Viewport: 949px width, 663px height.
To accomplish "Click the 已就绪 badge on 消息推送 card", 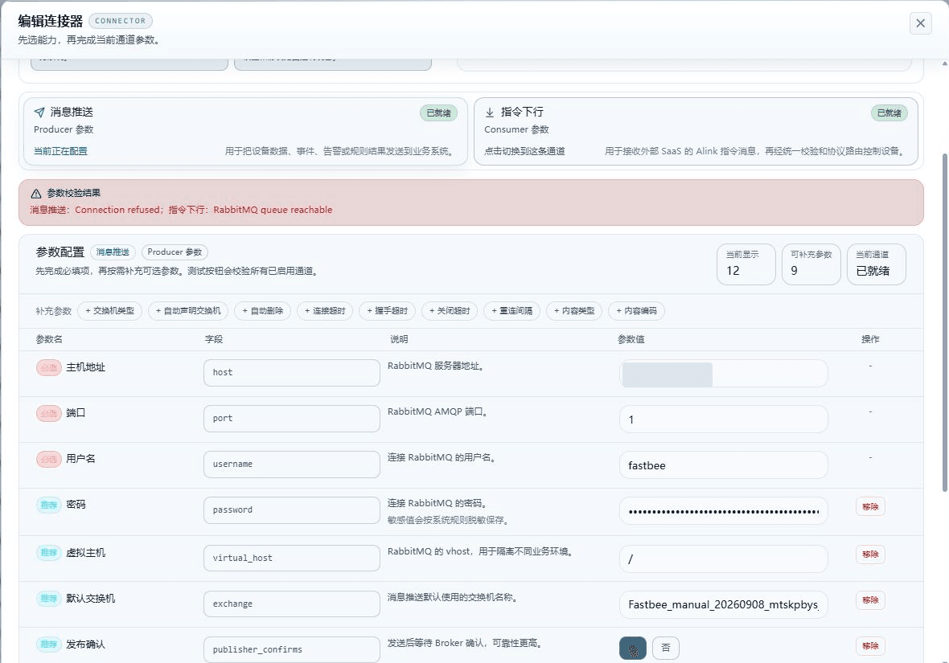I will pyautogui.click(x=439, y=113).
